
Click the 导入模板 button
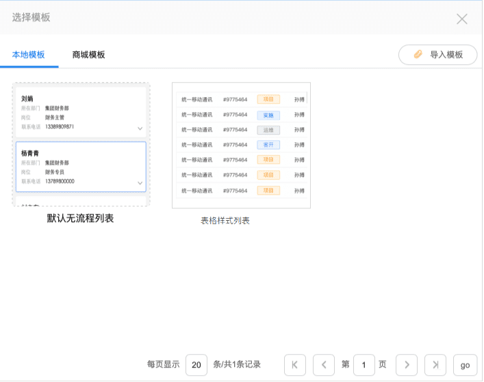(437, 55)
